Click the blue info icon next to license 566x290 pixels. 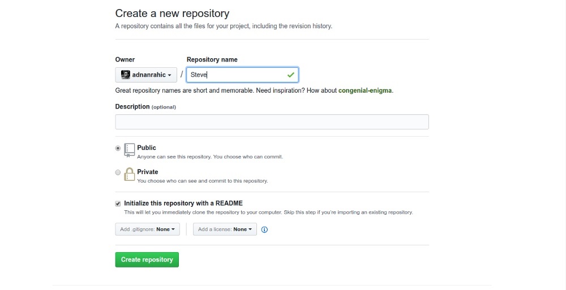click(264, 230)
